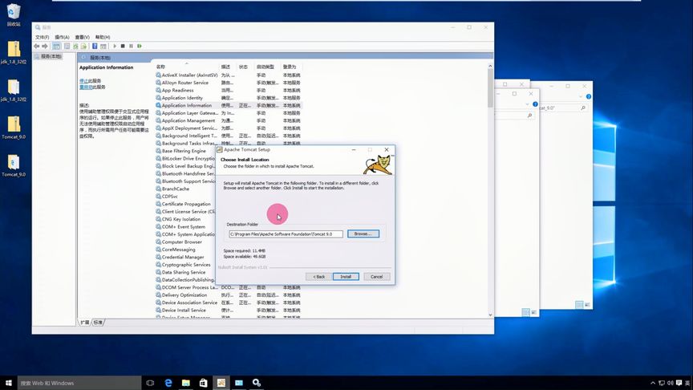Open the 文件(F) menu

point(42,37)
